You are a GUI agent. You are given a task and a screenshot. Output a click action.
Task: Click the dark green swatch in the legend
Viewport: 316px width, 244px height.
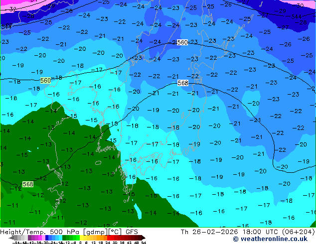click(64, 238)
